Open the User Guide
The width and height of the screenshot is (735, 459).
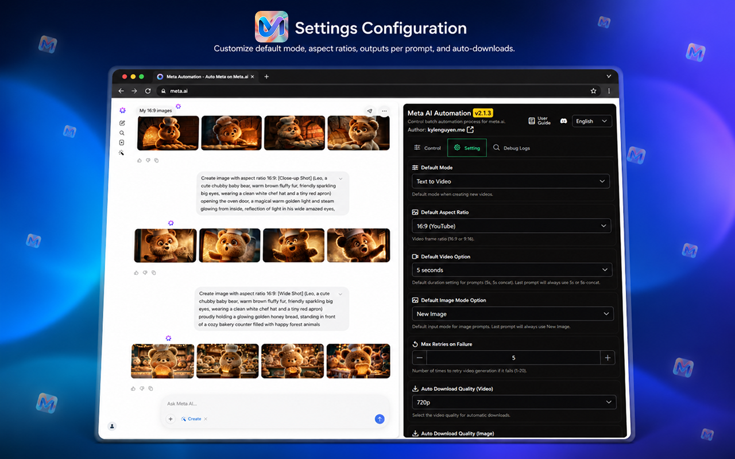click(540, 121)
